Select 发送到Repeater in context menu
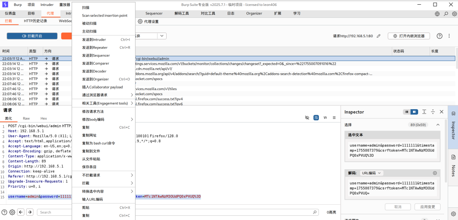The height and width of the screenshot is (220, 458). [x=104, y=47]
